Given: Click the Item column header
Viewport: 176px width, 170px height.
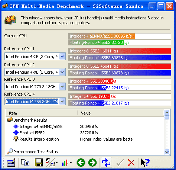Looking at the screenshot, I should [42, 113].
